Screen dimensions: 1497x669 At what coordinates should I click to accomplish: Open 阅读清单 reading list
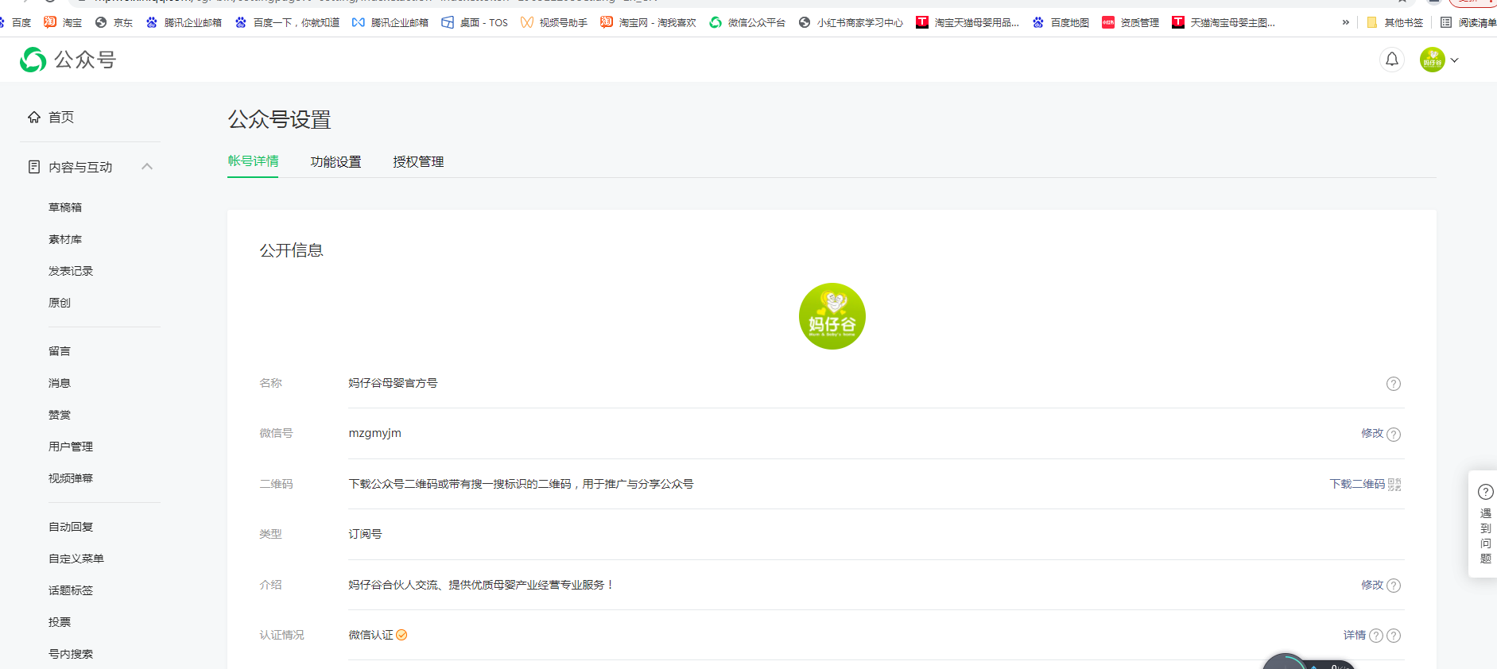[1468, 22]
